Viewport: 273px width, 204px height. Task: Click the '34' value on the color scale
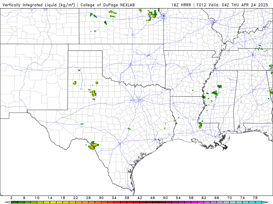[114, 198]
